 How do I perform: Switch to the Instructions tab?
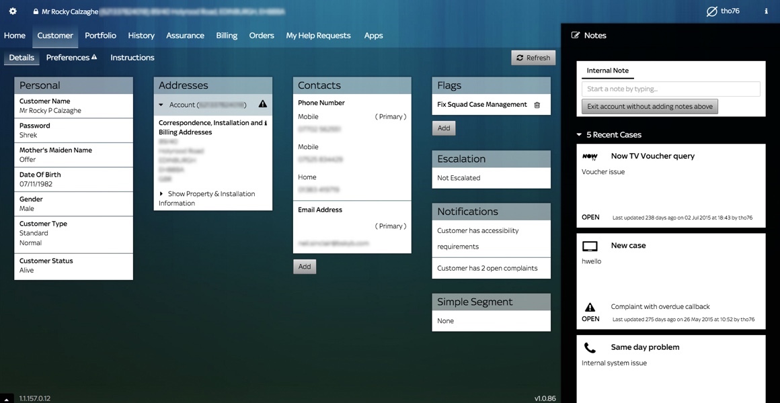(132, 58)
